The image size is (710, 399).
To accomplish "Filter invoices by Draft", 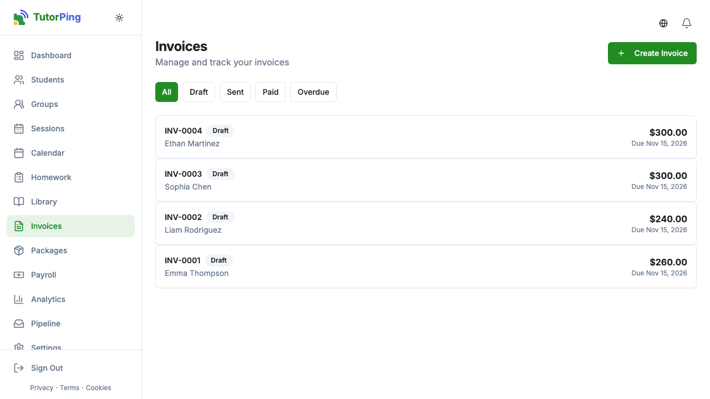I will [x=199, y=92].
